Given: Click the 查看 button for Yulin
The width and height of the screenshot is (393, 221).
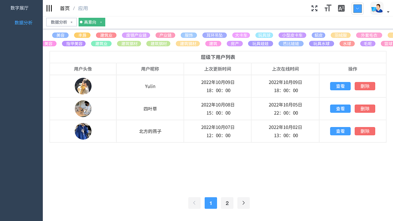Looking at the screenshot, I should point(340,86).
